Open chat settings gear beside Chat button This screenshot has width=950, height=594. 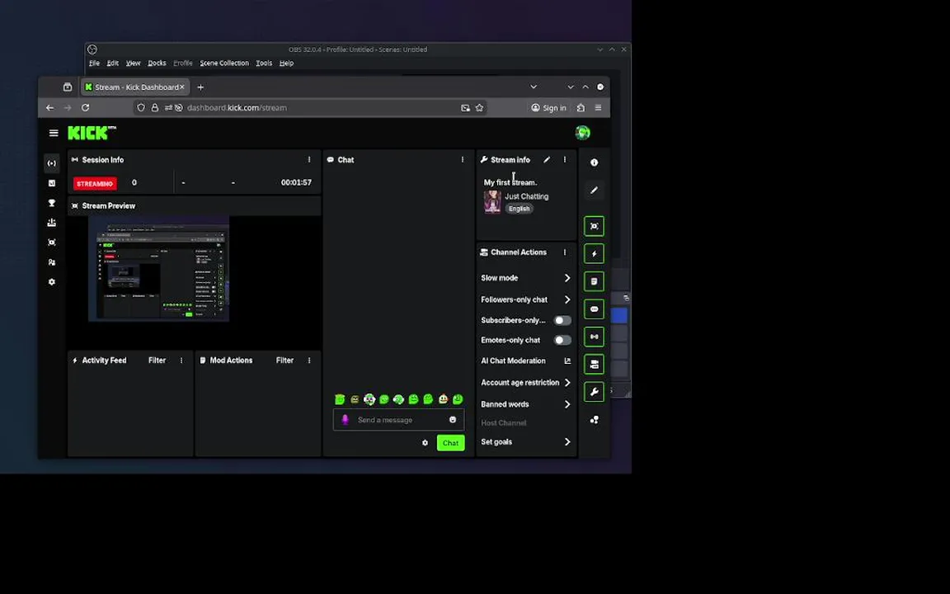click(x=425, y=443)
